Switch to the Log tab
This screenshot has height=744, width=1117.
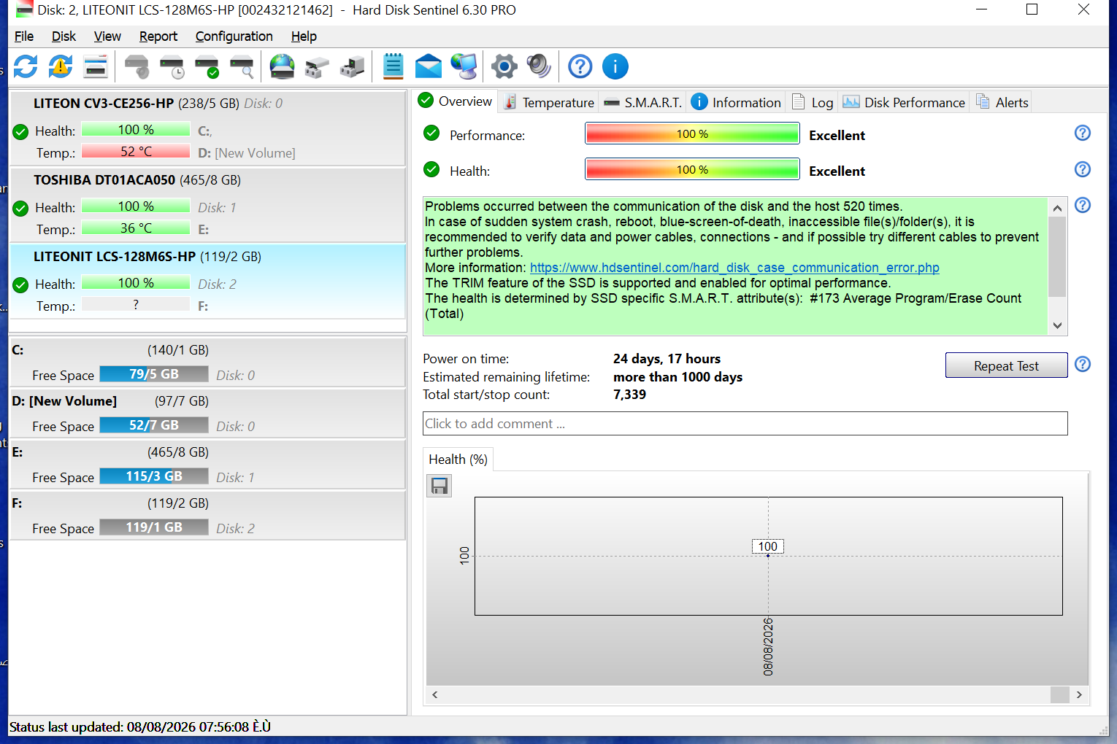pyautogui.click(x=812, y=102)
